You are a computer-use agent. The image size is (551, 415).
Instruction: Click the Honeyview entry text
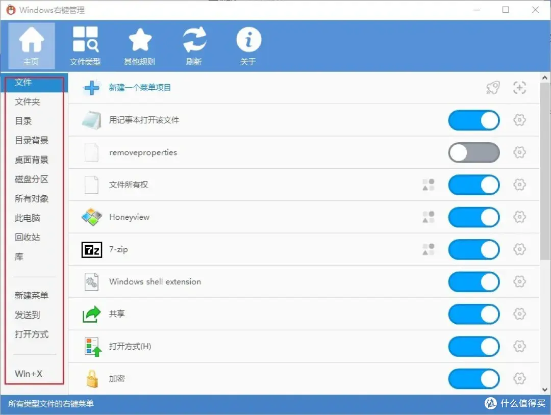coord(129,217)
